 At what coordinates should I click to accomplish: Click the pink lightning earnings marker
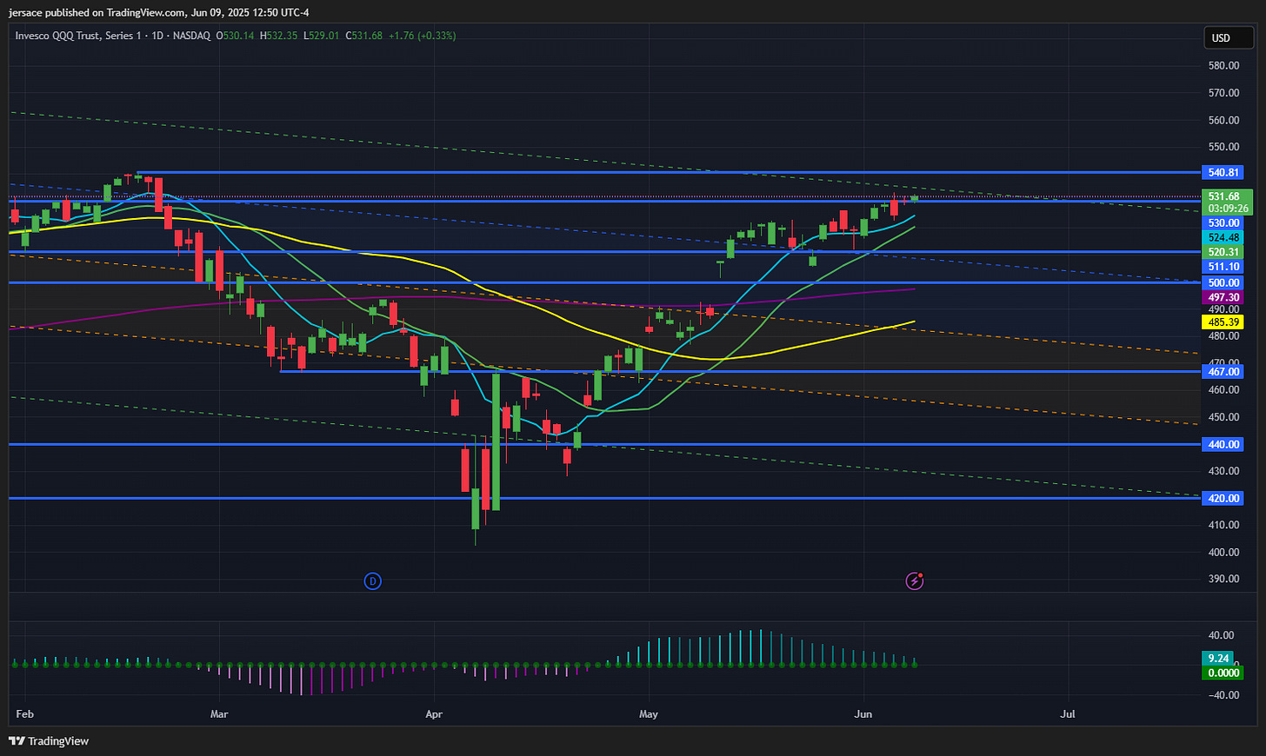pyautogui.click(x=914, y=581)
